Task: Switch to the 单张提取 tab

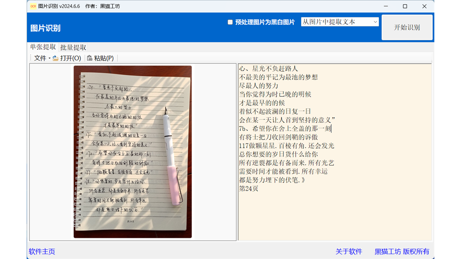Action: pyautogui.click(x=43, y=47)
